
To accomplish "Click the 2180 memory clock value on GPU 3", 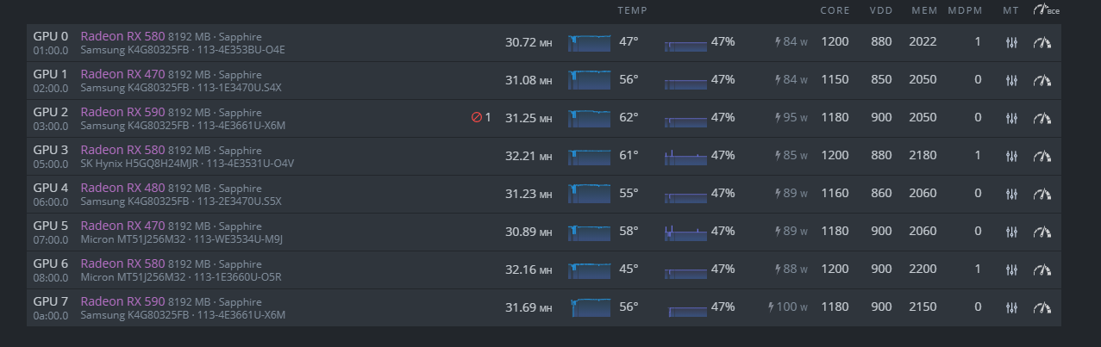I will pos(922,156).
